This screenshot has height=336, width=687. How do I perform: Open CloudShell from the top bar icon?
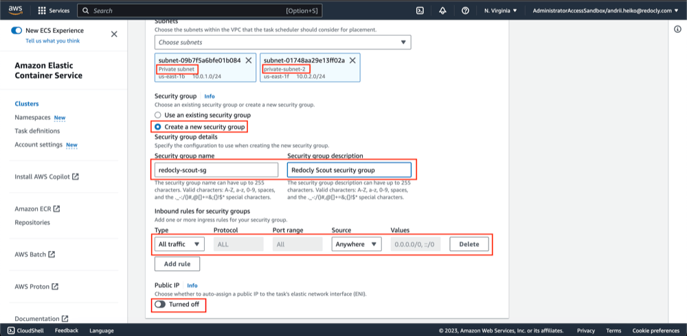[x=419, y=10]
